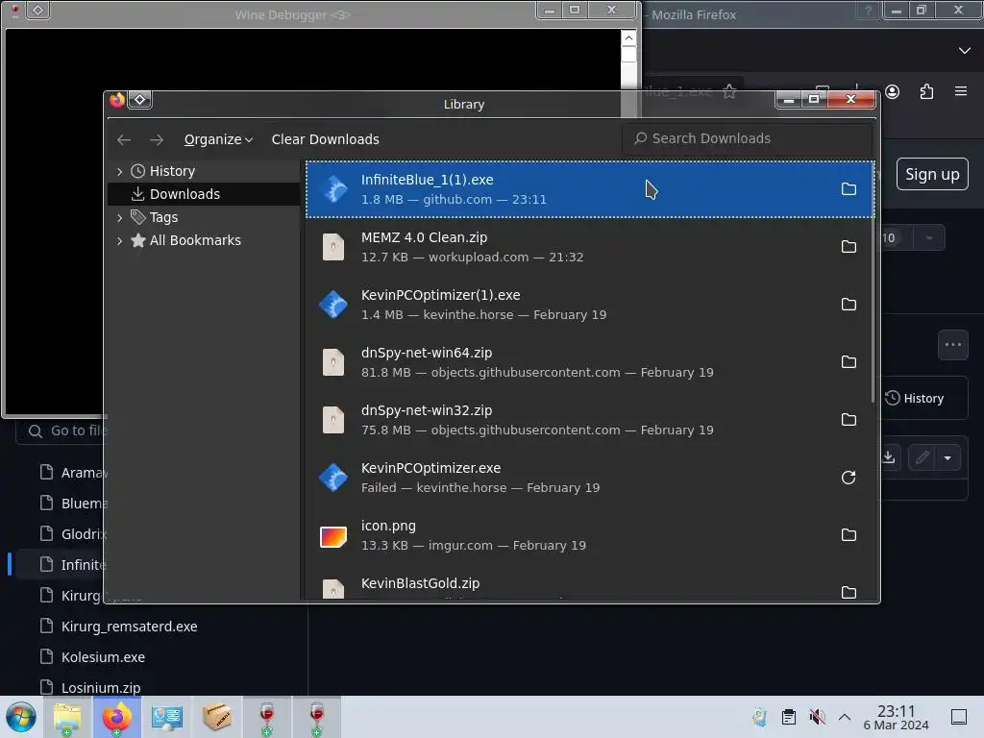This screenshot has height=738, width=984.
Task: Open the dropdown arrow beside the edit pencil
Action: pyautogui.click(x=947, y=457)
